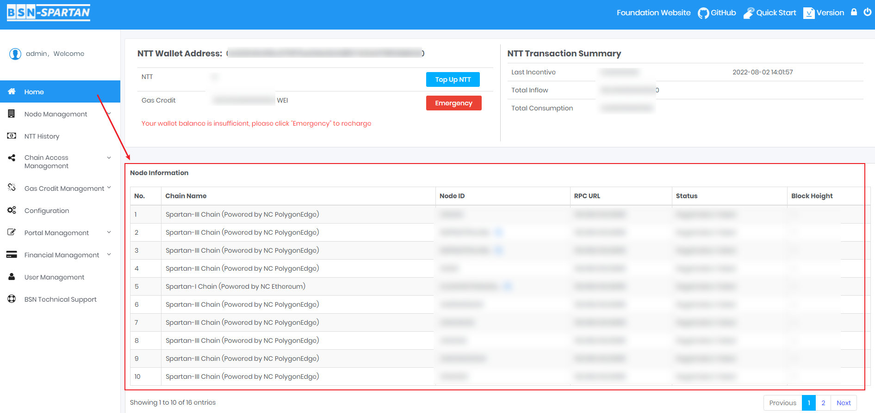Screen dimensions: 875x413
Task: Open the Configuration menu item
Action: [x=60, y=211]
